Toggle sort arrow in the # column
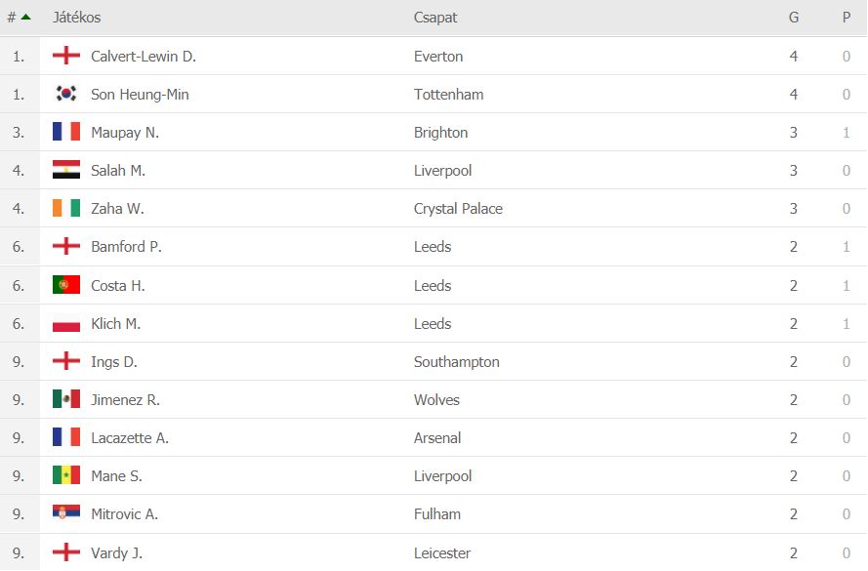The image size is (868, 571). pos(25,17)
